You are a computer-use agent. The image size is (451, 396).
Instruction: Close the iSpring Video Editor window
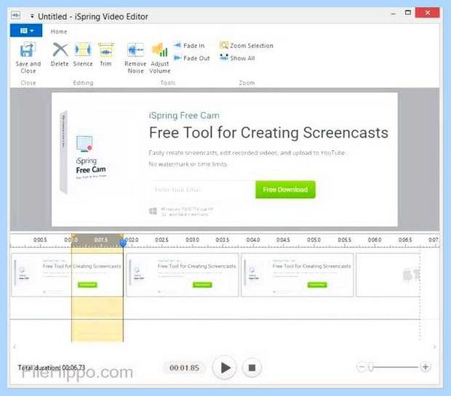coord(428,13)
